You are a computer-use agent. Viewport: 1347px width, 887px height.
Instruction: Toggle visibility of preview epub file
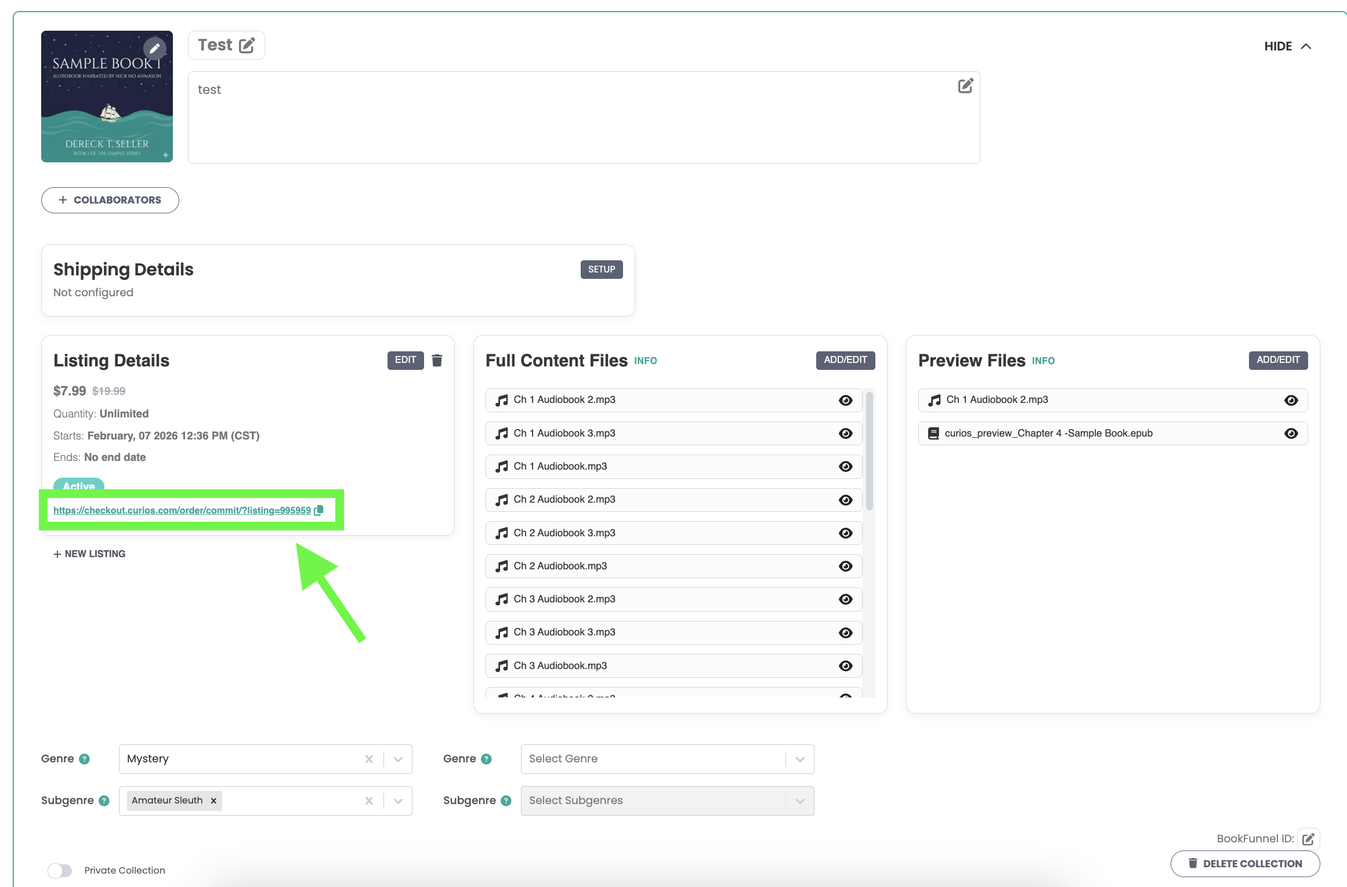(1291, 434)
